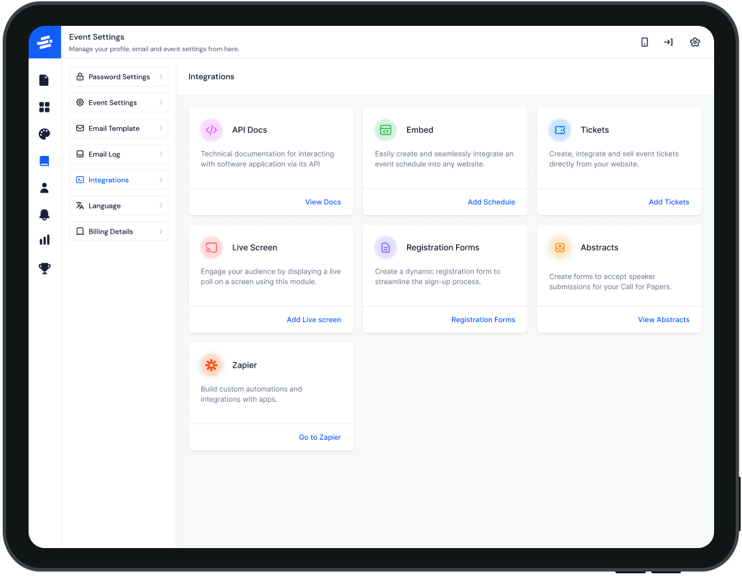Select the trophy icon in the sidebar
Screen dimensions: 742x576
point(44,268)
